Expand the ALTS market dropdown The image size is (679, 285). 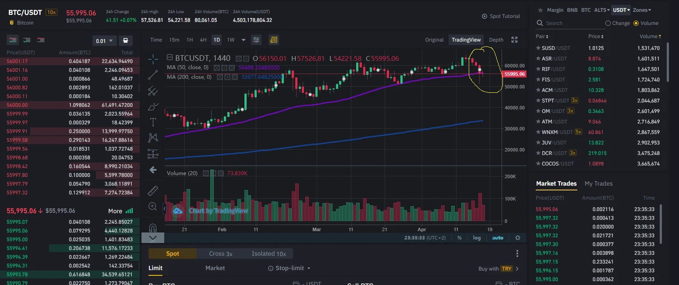[x=602, y=10]
